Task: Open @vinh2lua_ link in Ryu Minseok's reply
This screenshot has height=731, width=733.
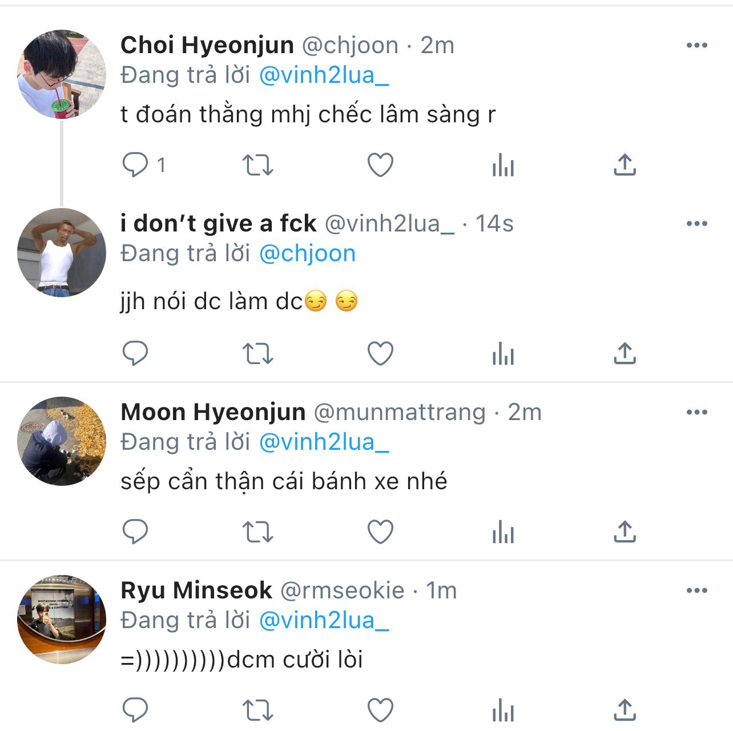Action: [x=324, y=621]
